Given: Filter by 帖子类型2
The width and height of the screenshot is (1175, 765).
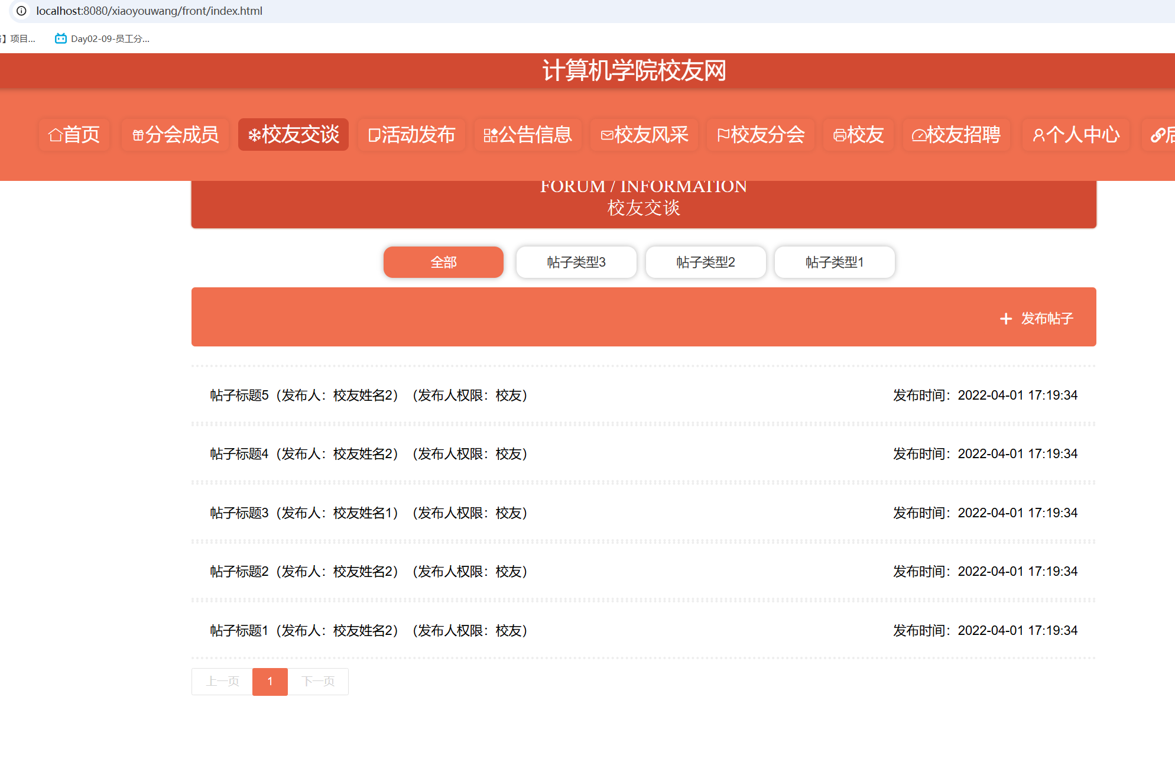Looking at the screenshot, I should pos(706,262).
